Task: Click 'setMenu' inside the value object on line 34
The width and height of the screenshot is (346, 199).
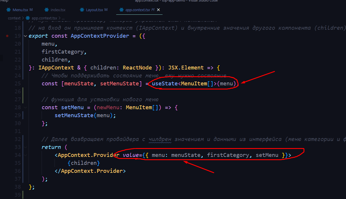Action: coord(267,155)
